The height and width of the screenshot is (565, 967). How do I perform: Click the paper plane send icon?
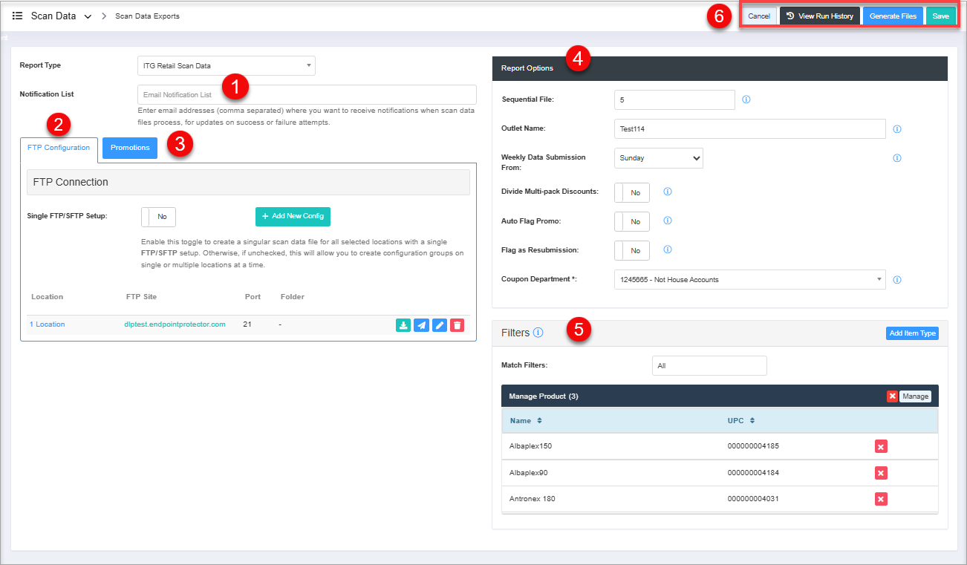421,325
